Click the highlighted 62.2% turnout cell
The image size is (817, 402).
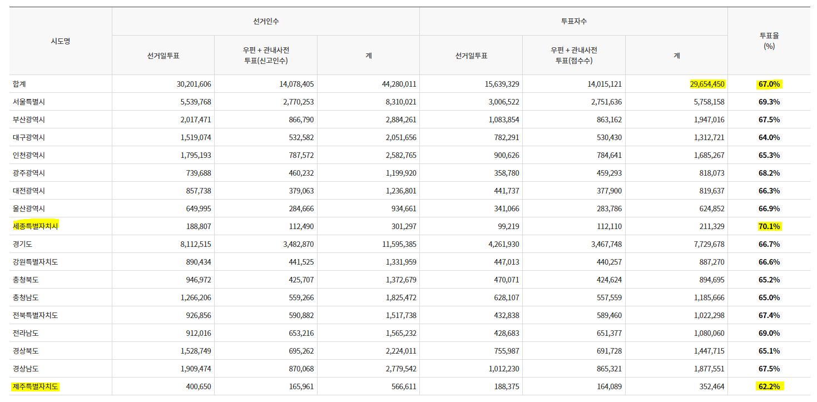click(x=769, y=386)
